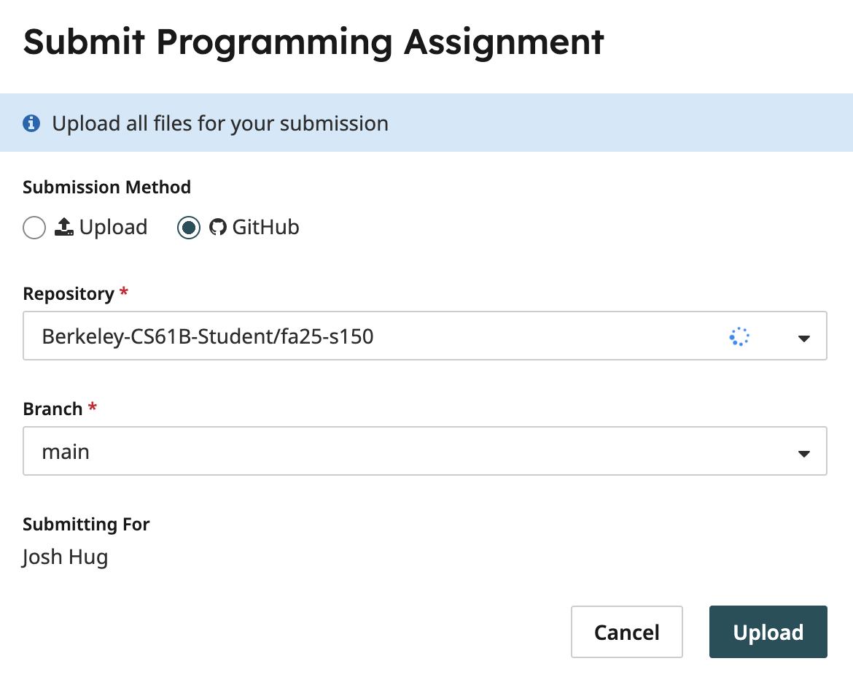This screenshot has height=680, width=853.
Task: Expand the Repository dropdown arrow
Action: coord(803,338)
